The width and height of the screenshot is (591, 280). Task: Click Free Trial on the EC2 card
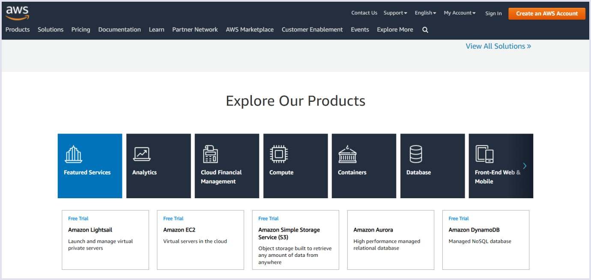point(173,218)
